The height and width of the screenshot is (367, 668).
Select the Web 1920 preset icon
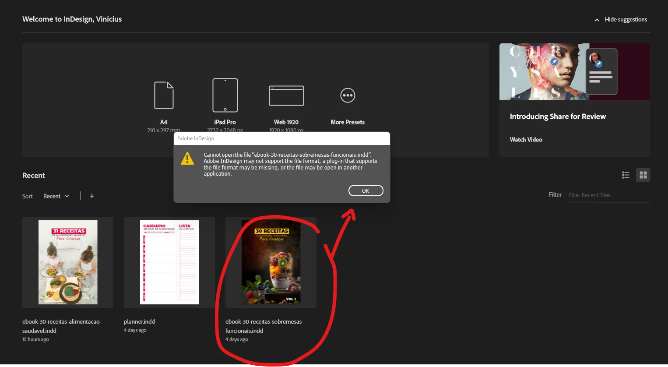(x=286, y=95)
